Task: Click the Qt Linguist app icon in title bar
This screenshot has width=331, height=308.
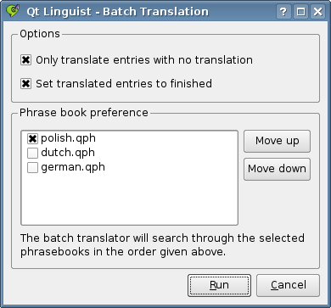Action: coord(13,11)
